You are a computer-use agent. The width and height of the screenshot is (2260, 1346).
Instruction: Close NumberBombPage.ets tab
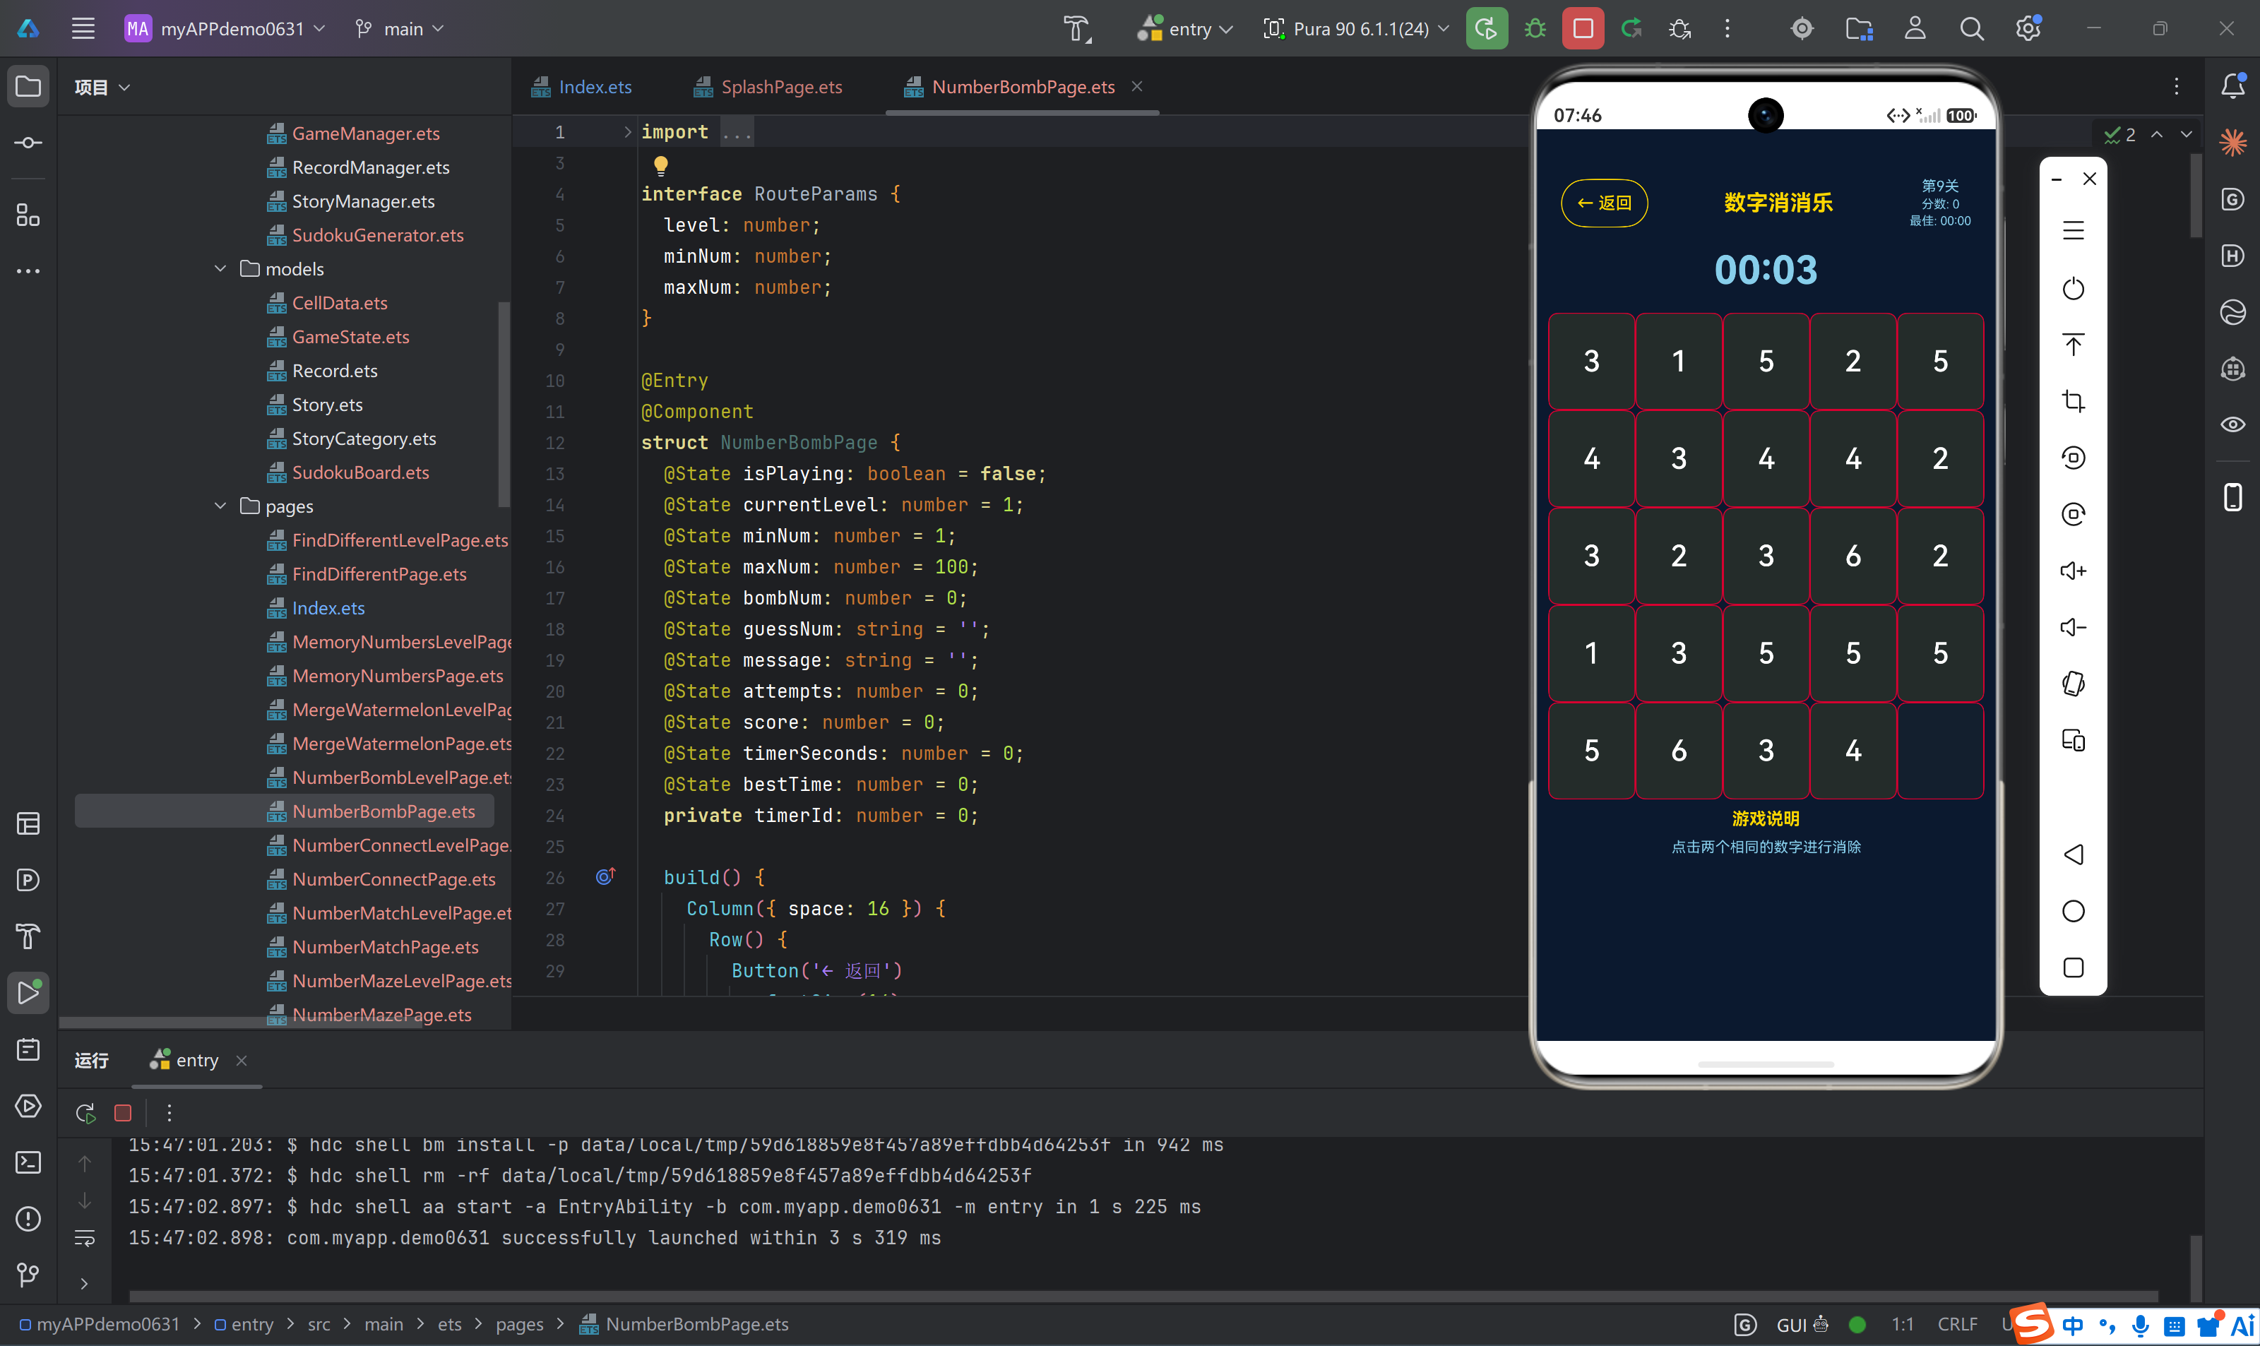[1137, 86]
